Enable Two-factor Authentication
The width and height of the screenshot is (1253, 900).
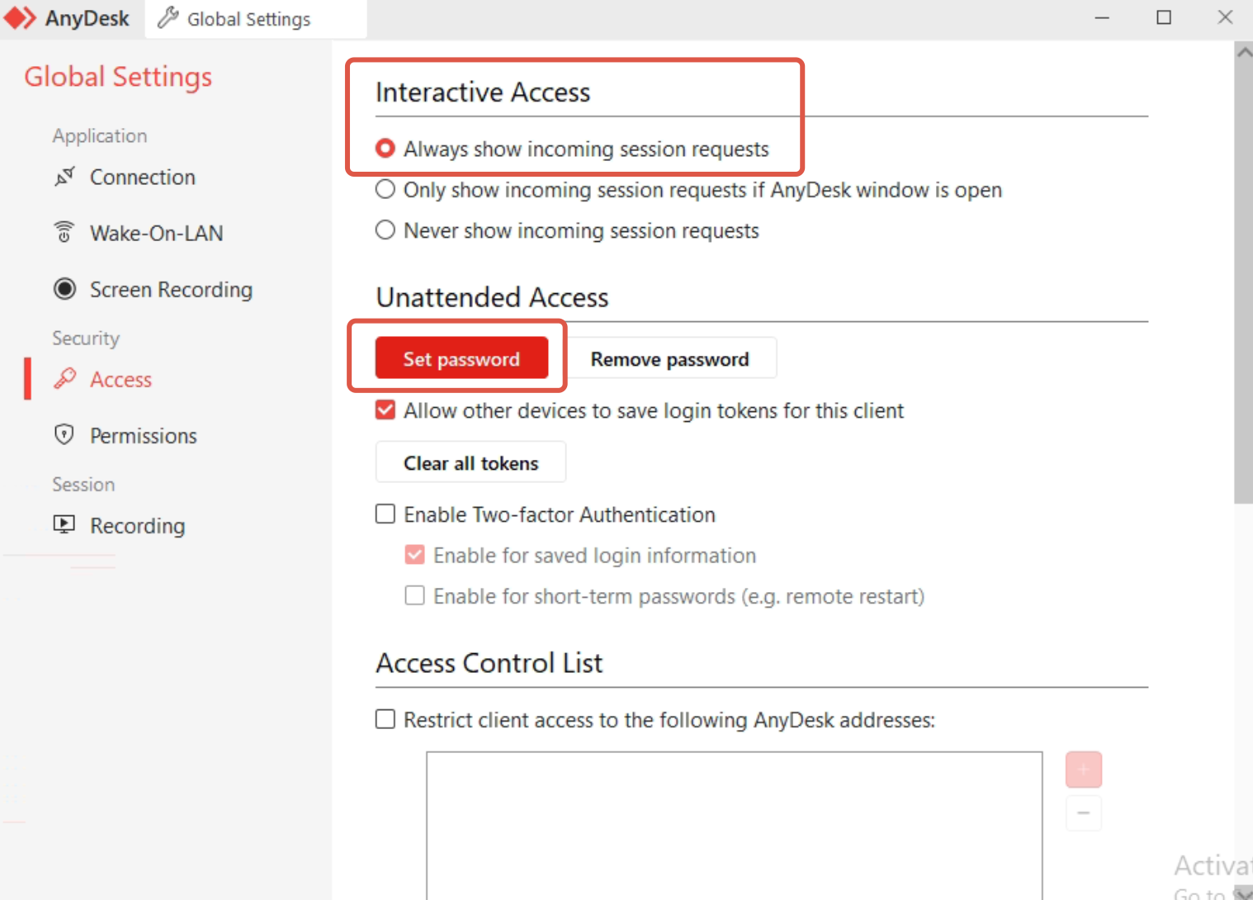pos(385,513)
